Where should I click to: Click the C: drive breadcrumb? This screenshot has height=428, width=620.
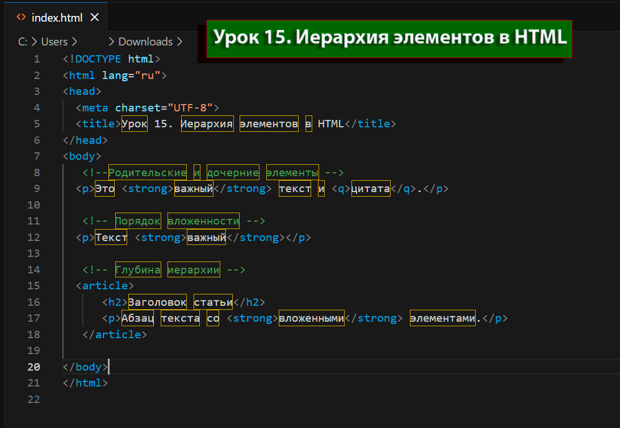tap(23, 41)
